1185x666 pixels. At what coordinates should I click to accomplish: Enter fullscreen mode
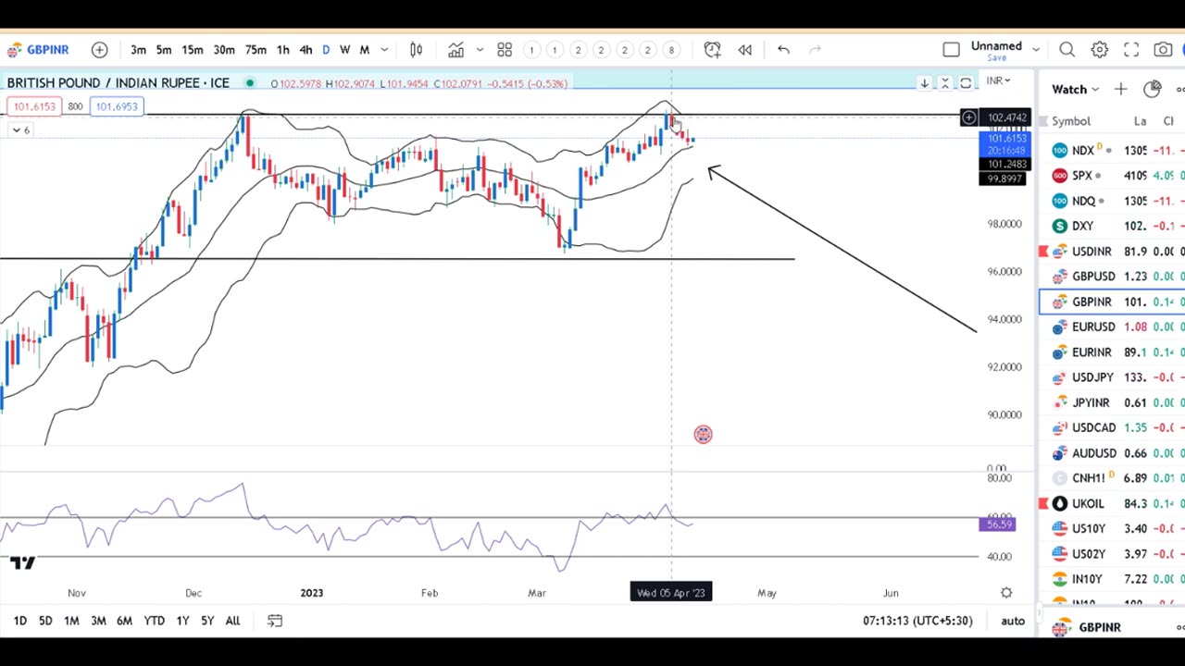(x=1131, y=50)
